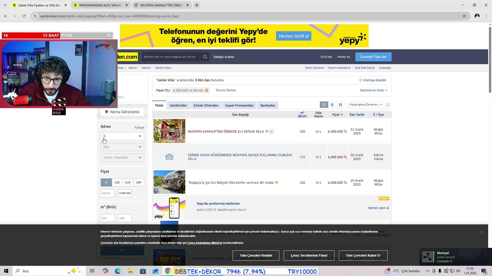Image resolution: width=492 pixels, height=276 pixels.
Task: Open File Explorer from the taskbar
Action: pyautogui.click(x=130, y=271)
